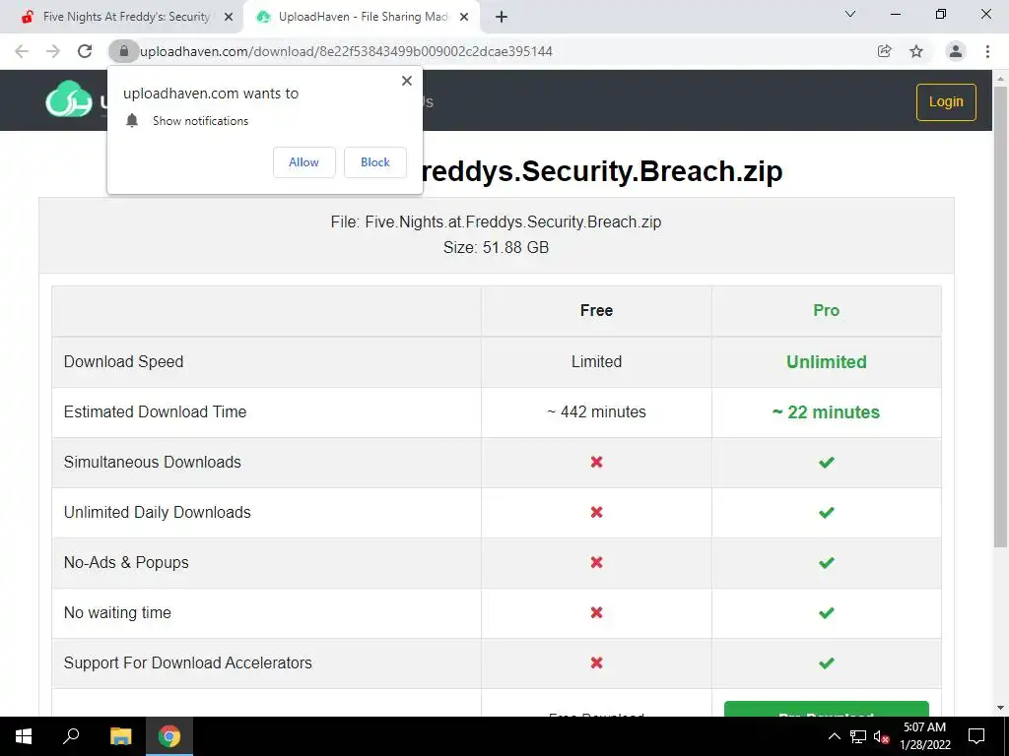Click red X for Download Accelerators
Image resolution: width=1009 pixels, height=756 pixels.
point(596,662)
